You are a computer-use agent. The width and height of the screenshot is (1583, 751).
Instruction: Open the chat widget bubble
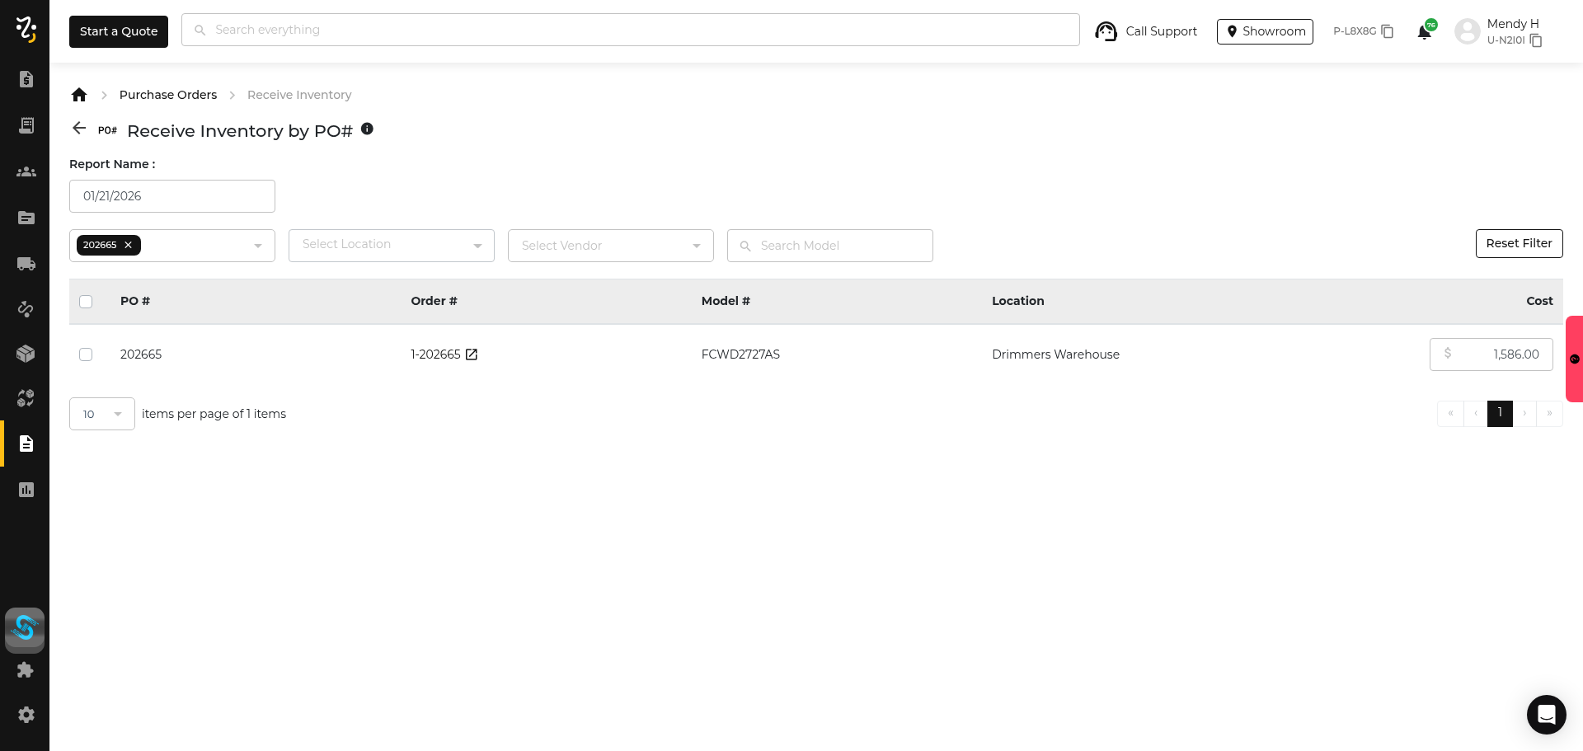pos(1546,715)
